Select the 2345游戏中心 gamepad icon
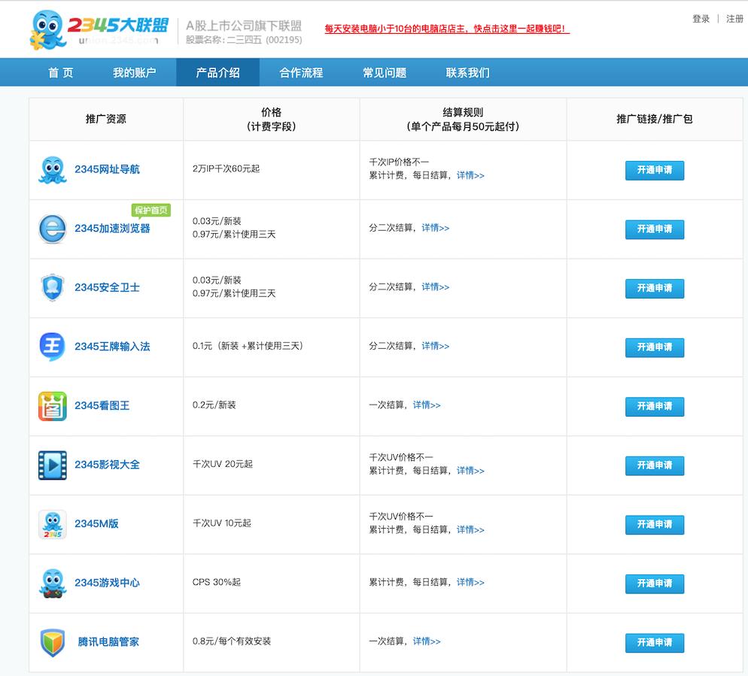 click(x=51, y=583)
